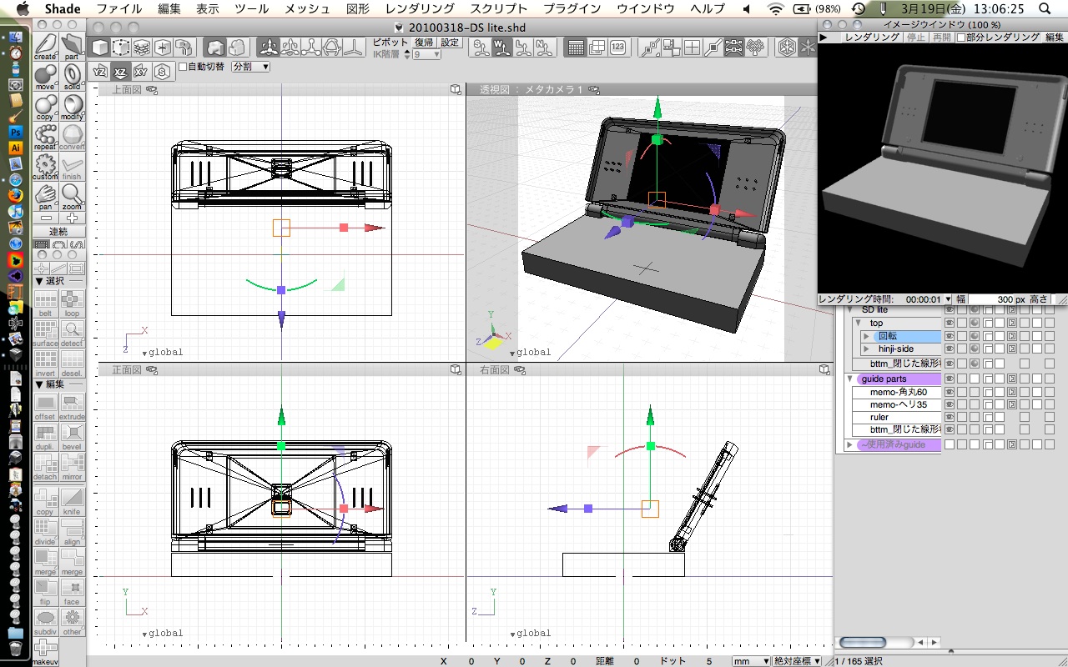Open the スクリプト menu
Screen dimensions: 1068x667
[x=499, y=8]
